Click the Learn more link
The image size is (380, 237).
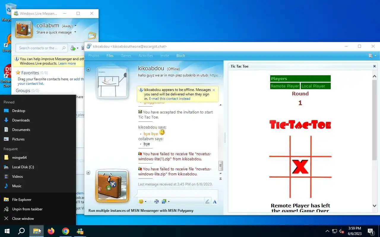pos(67,63)
